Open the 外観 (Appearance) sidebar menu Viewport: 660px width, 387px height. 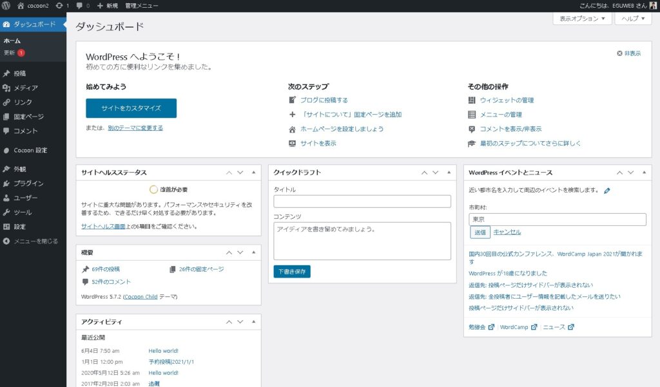pos(19,169)
